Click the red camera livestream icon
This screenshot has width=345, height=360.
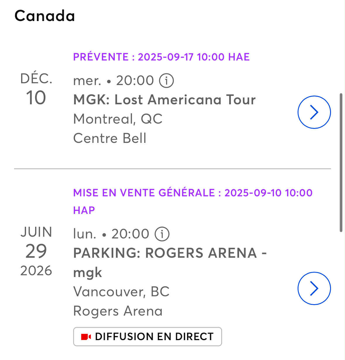86,337
